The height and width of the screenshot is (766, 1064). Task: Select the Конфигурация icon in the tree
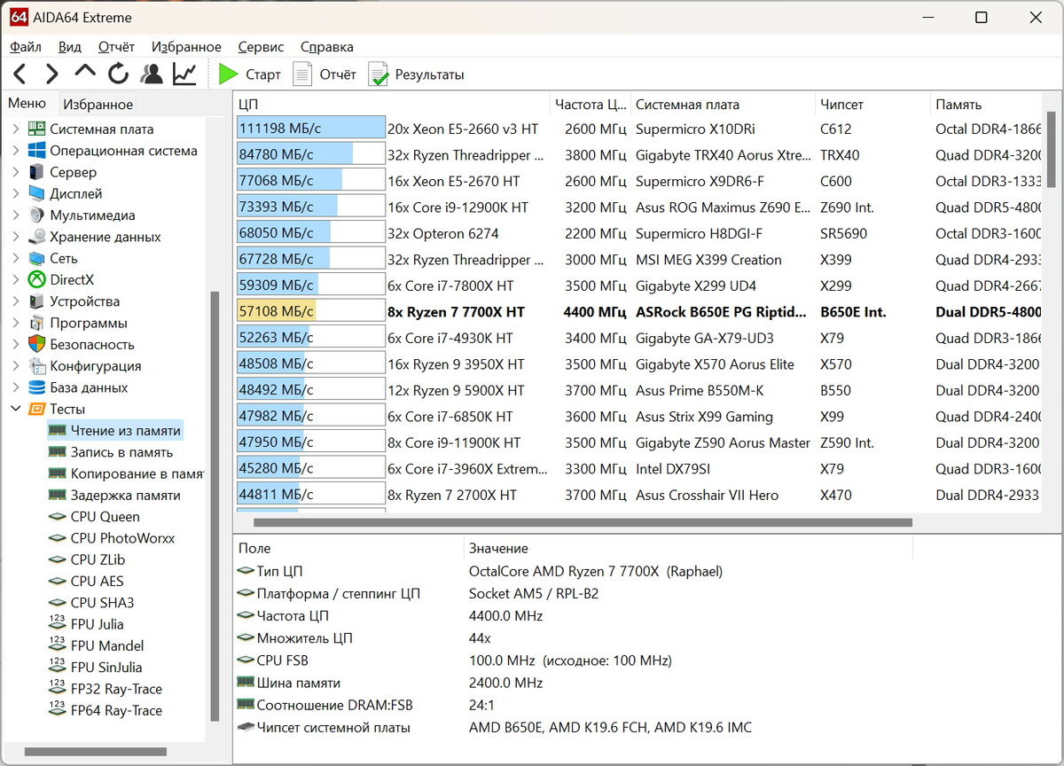click(36, 366)
